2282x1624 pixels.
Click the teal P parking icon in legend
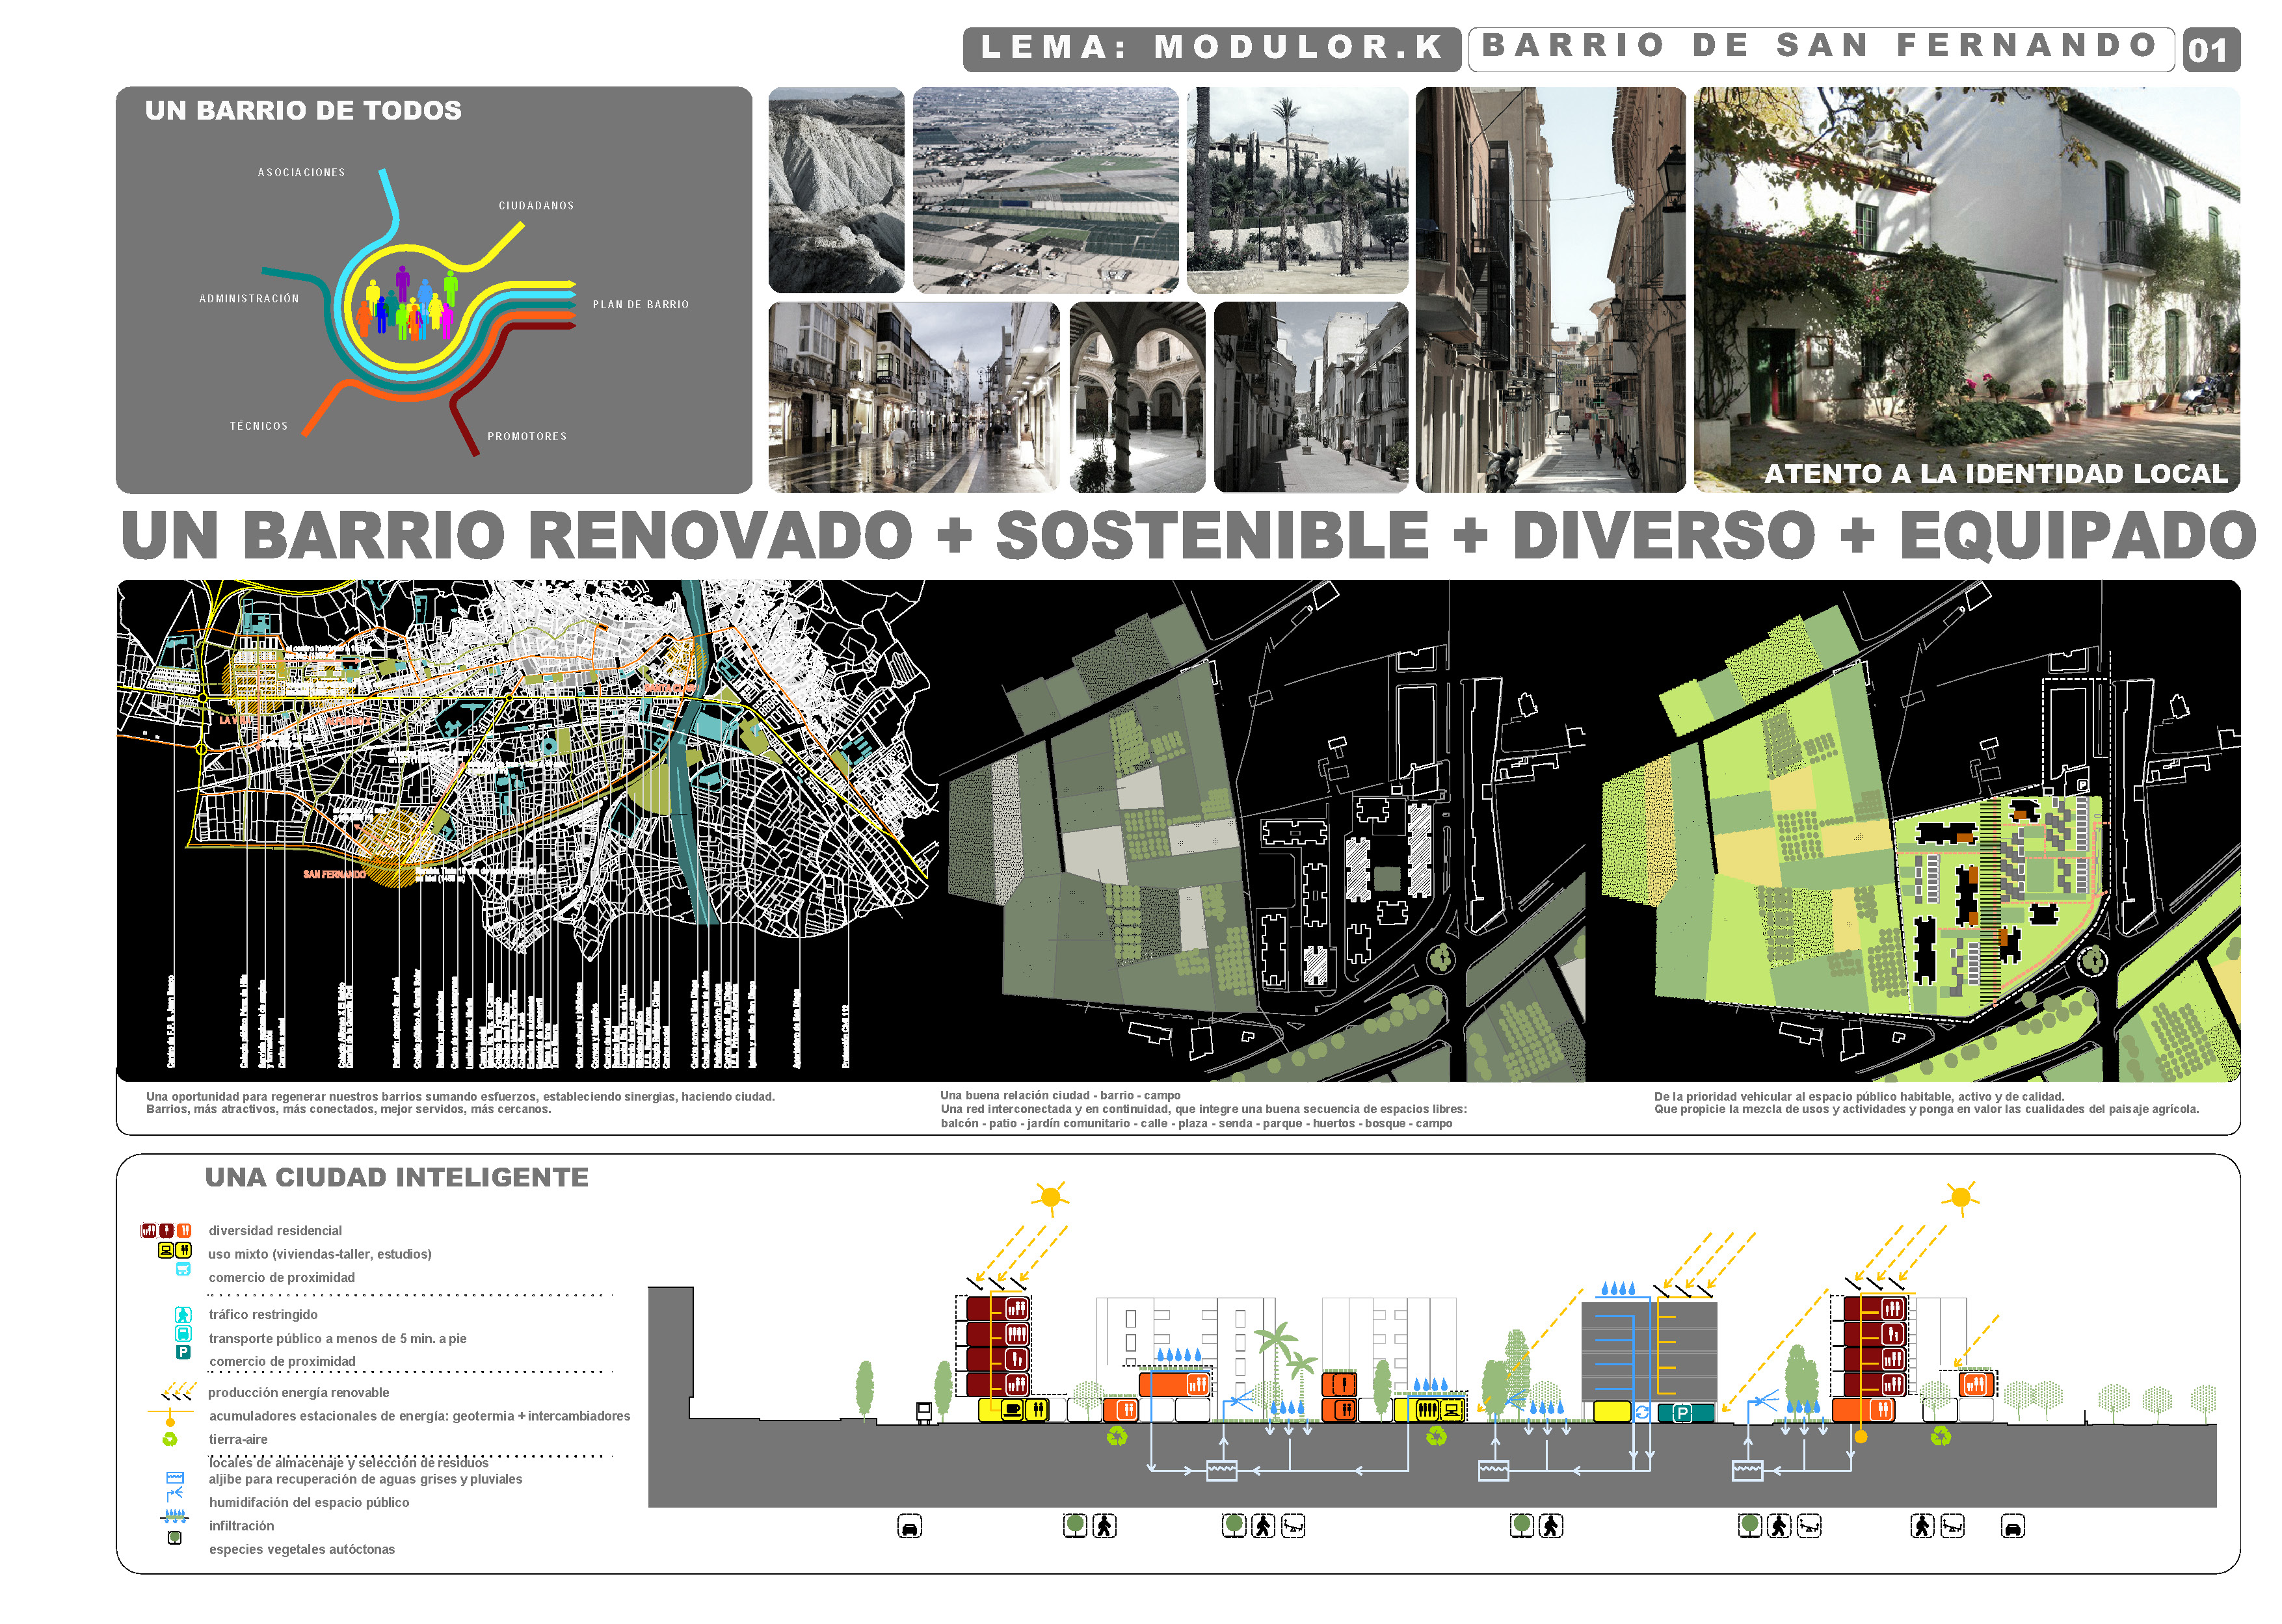[183, 1352]
